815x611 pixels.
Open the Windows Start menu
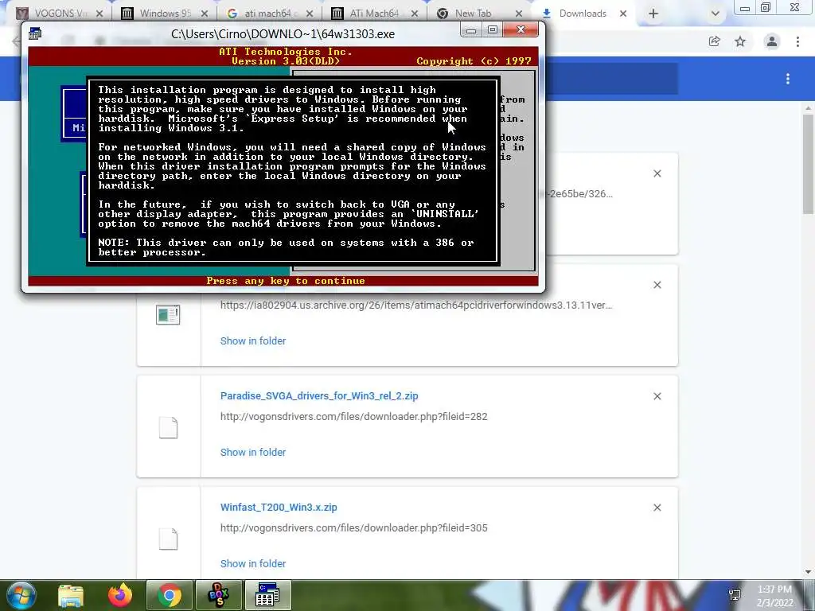coord(21,595)
